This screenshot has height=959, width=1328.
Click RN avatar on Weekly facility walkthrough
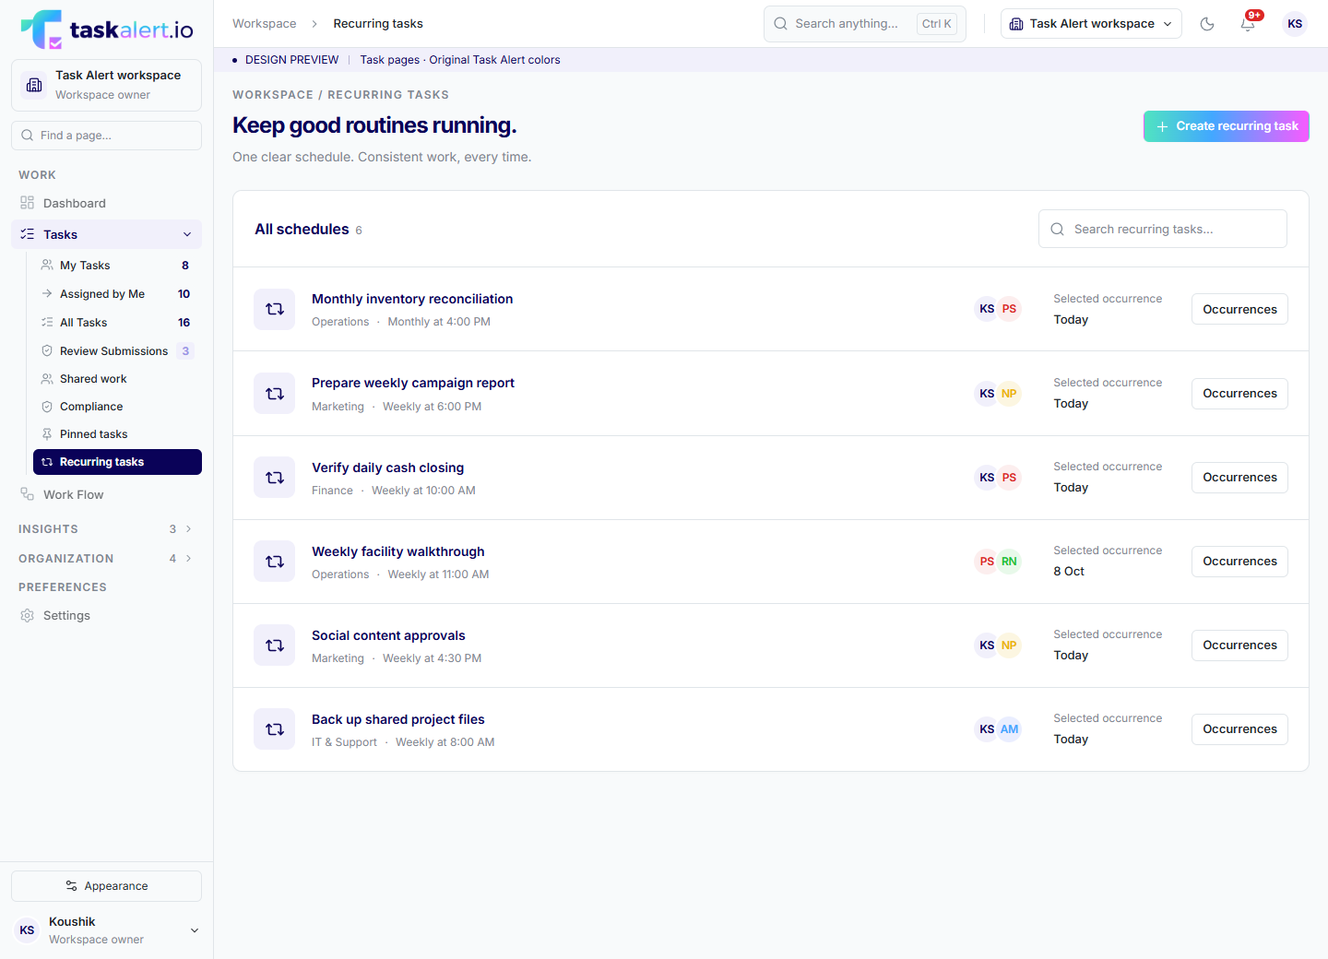(1010, 562)
